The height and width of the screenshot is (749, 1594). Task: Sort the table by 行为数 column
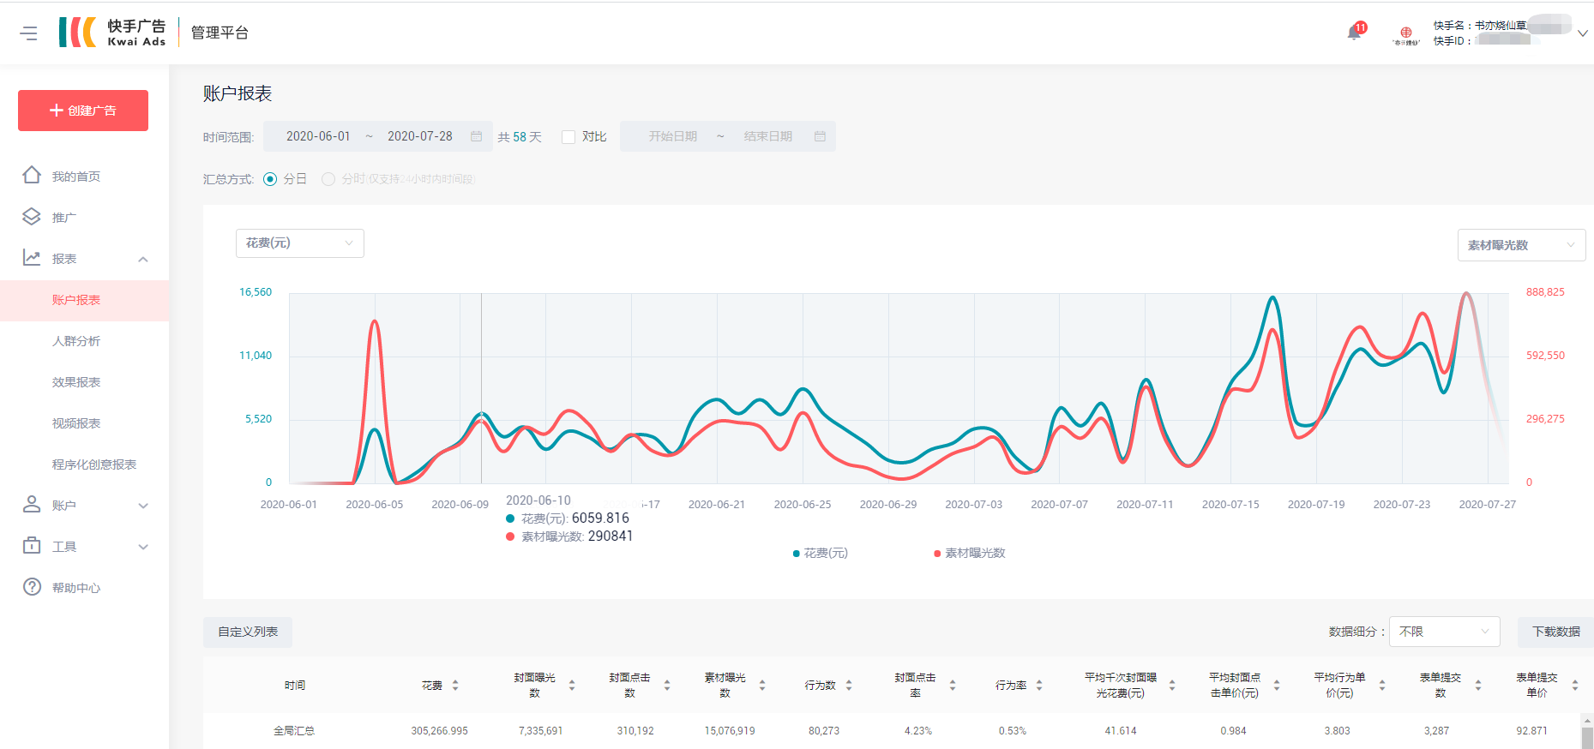[849, 686]
